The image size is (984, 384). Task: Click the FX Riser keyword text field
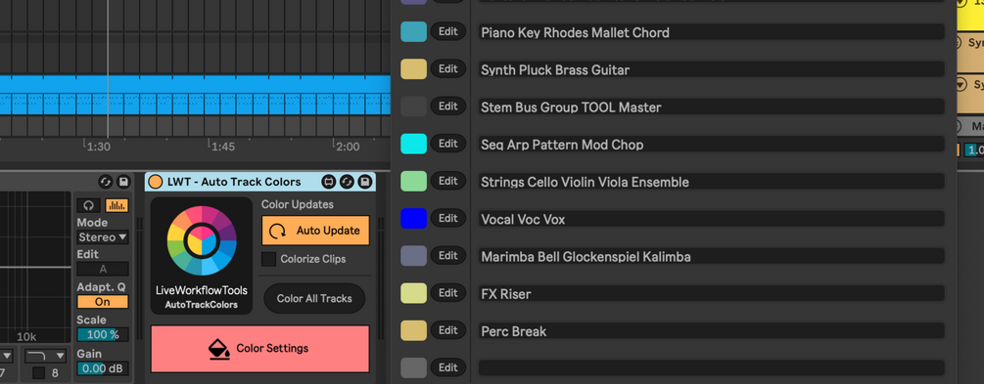tap(712, 293)
